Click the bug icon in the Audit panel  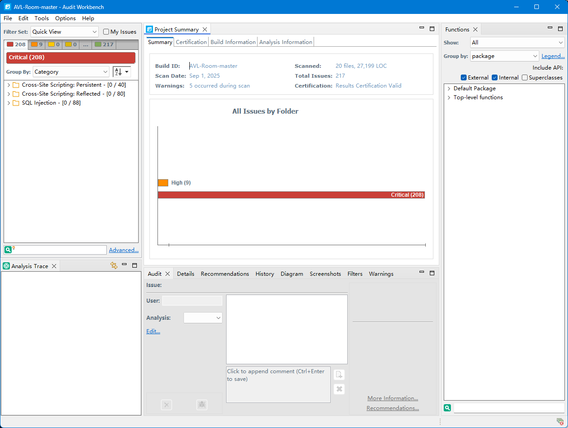202,405
